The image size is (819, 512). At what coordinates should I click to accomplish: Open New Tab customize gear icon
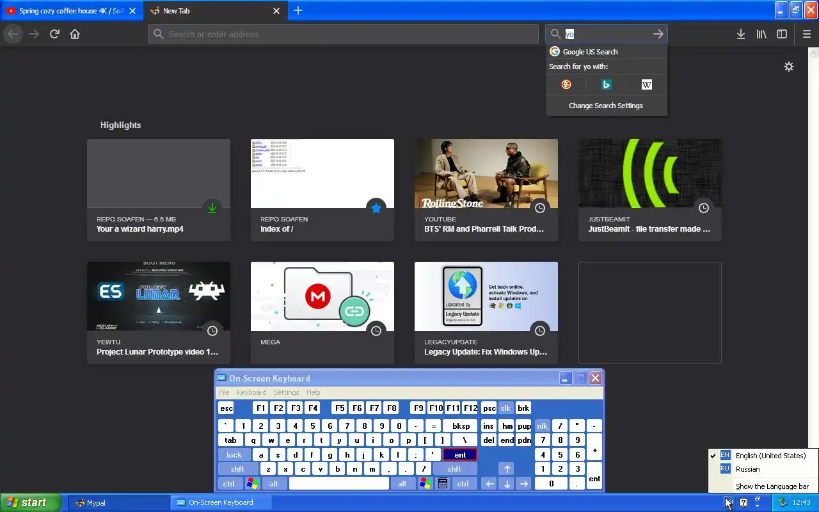click(789, 67)
